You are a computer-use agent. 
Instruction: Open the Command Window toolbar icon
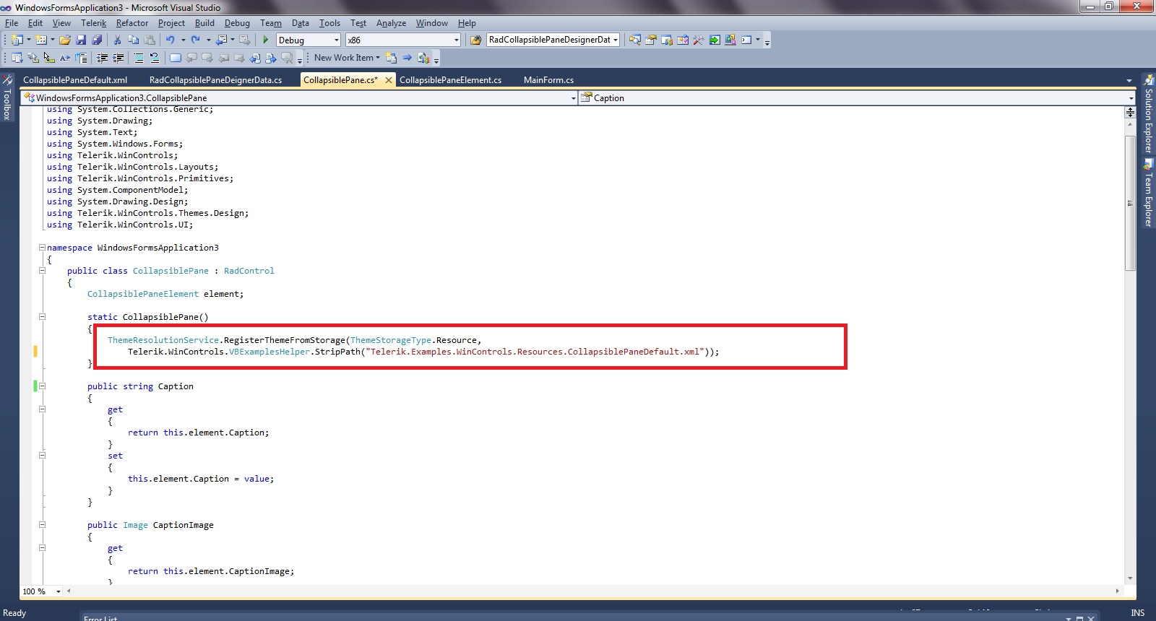(746, 40)
